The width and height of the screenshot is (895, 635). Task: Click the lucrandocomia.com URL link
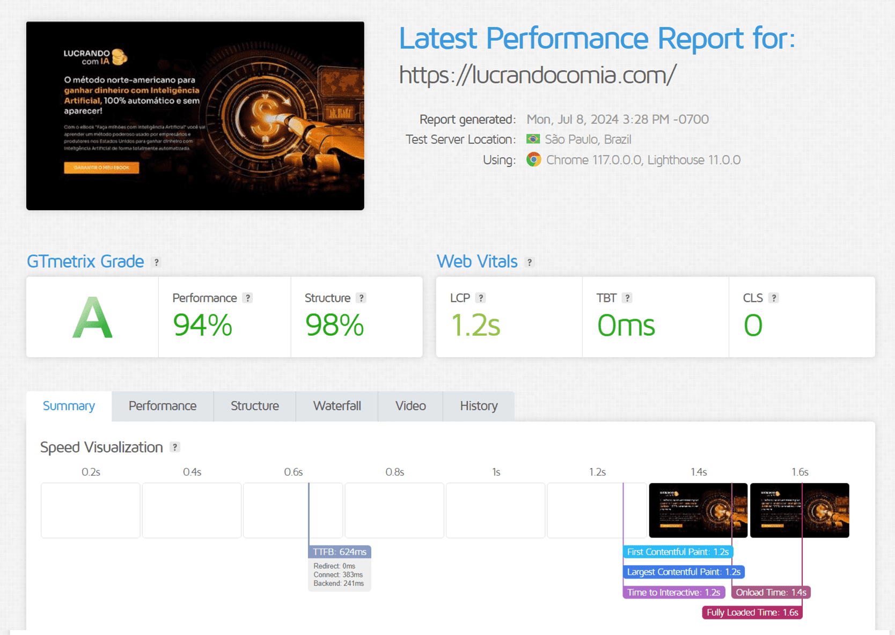[538, 75]
